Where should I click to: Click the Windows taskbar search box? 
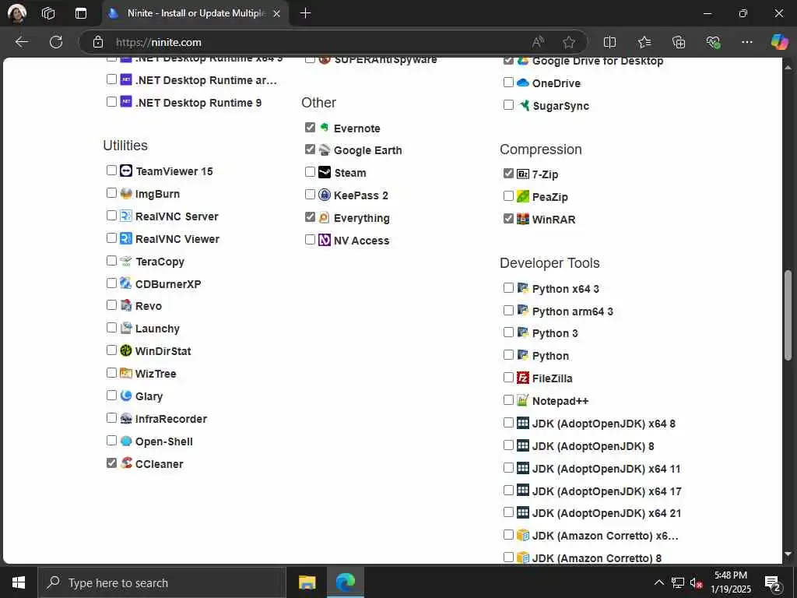162,582
